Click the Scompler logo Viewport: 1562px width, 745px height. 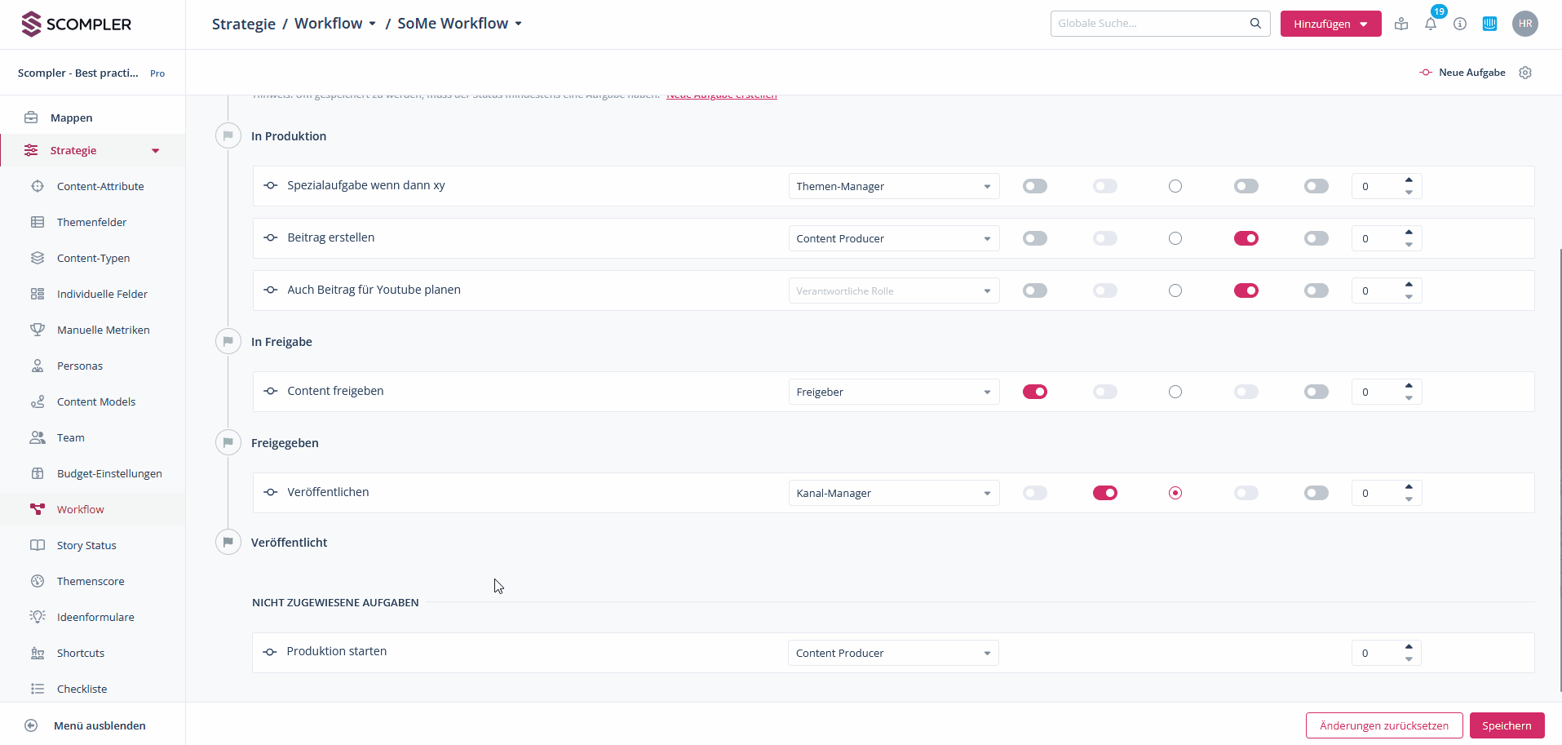point(77,24)
